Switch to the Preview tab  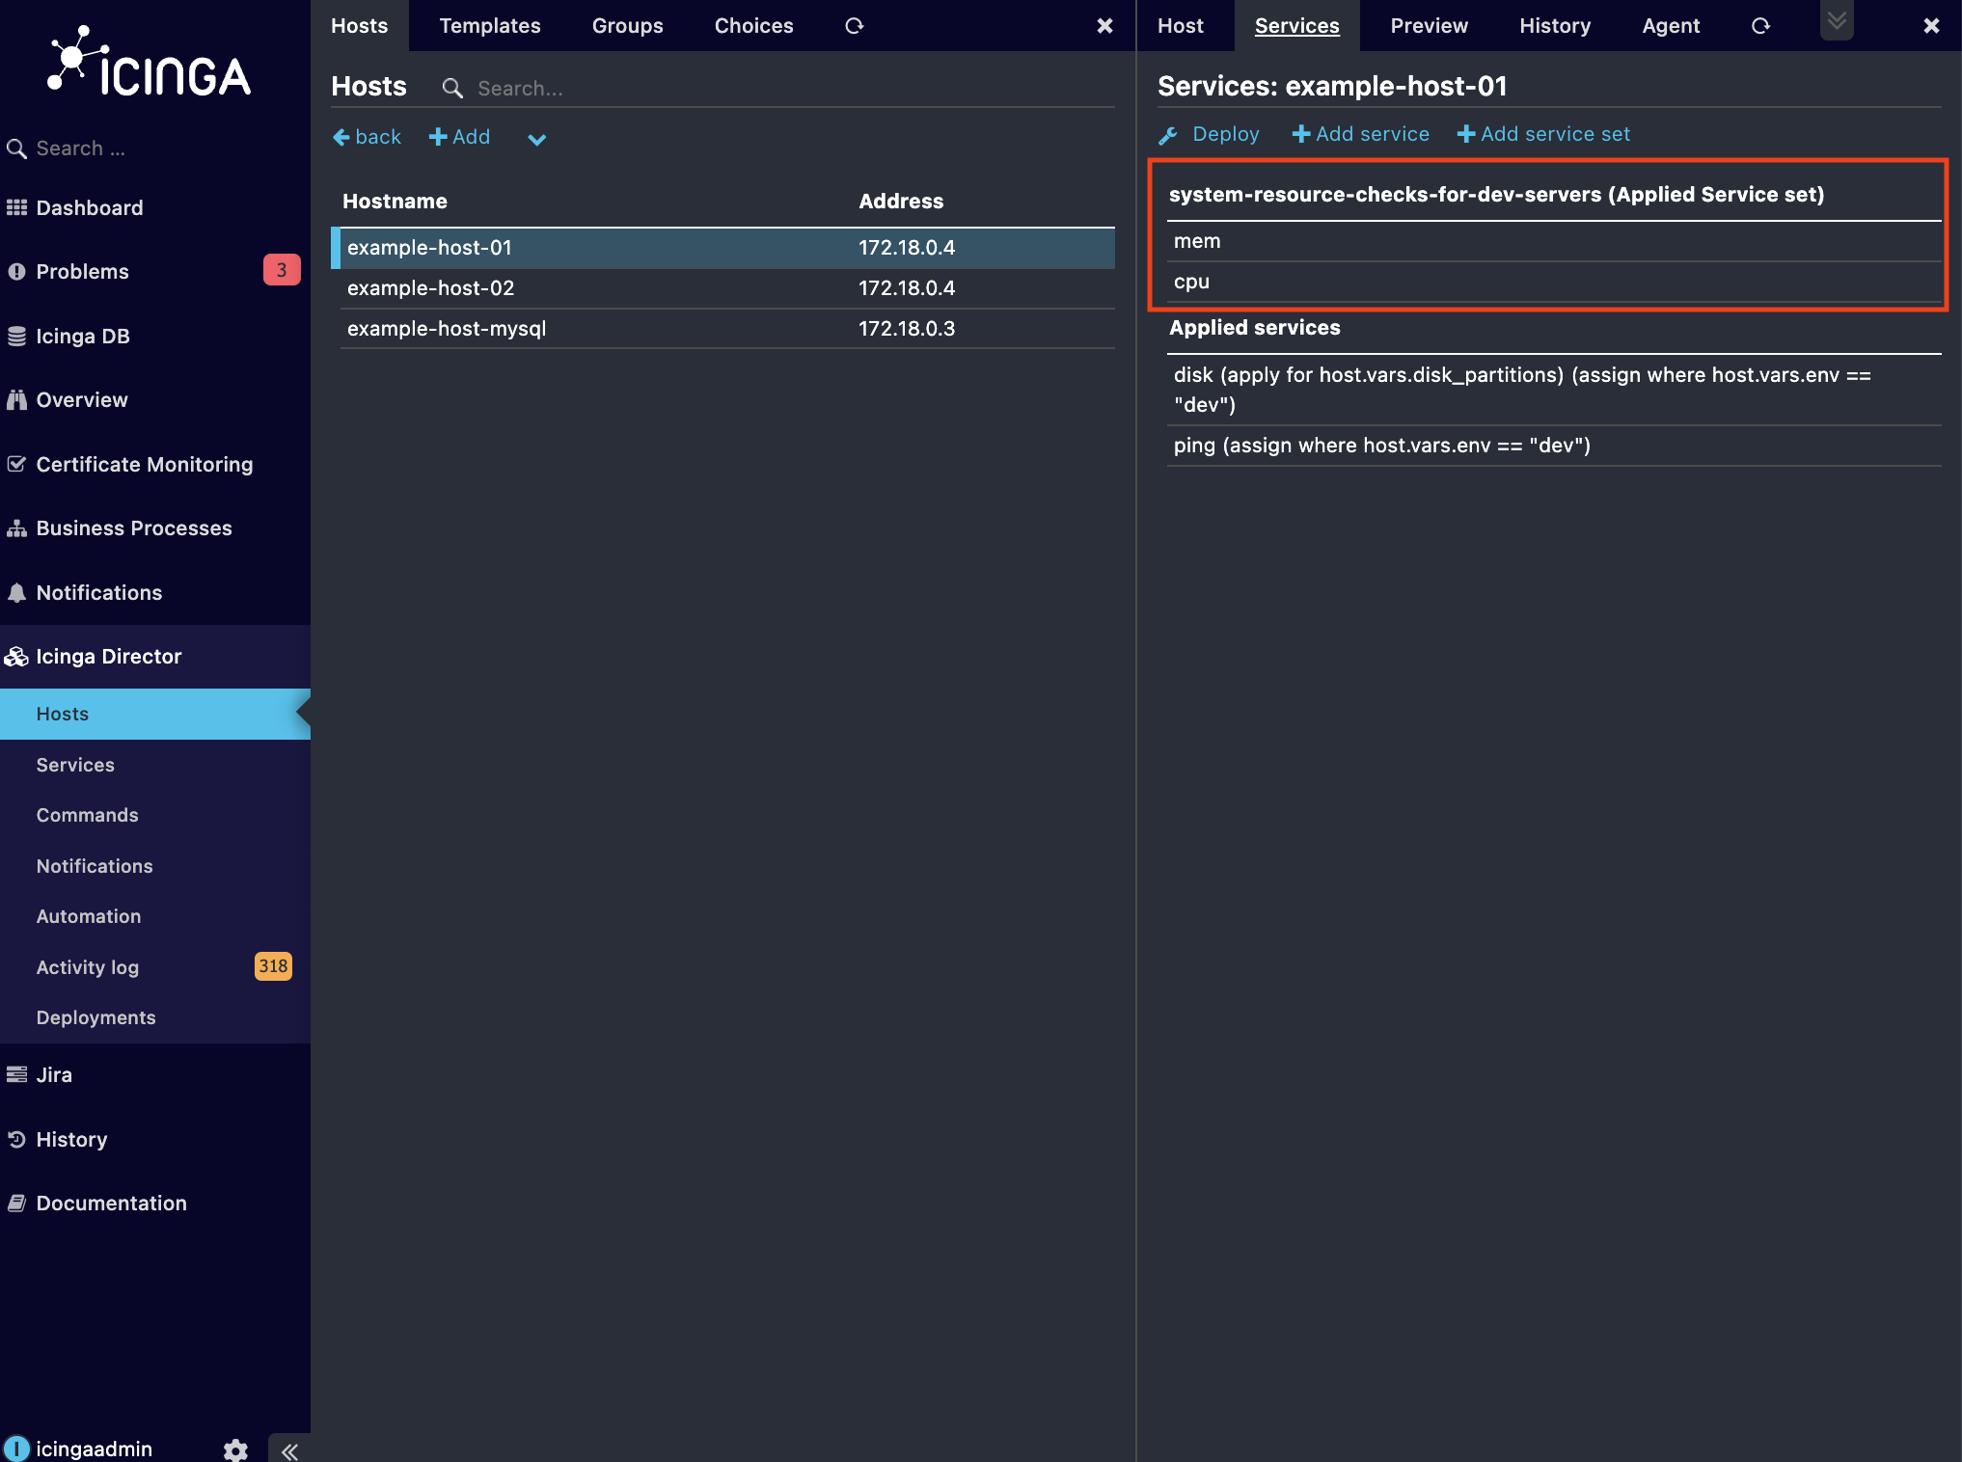[1429, 26]
